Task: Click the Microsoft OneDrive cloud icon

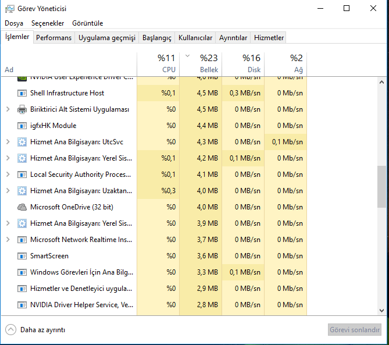Action: pos(22,207)
